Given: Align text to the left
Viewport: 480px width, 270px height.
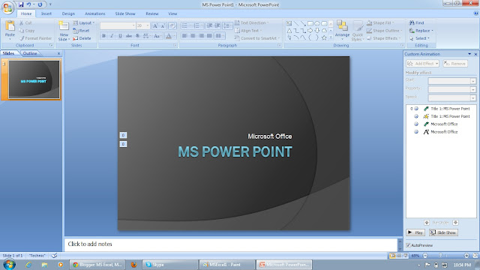Looking at the screenshot, I should click(x=184, y=36).
